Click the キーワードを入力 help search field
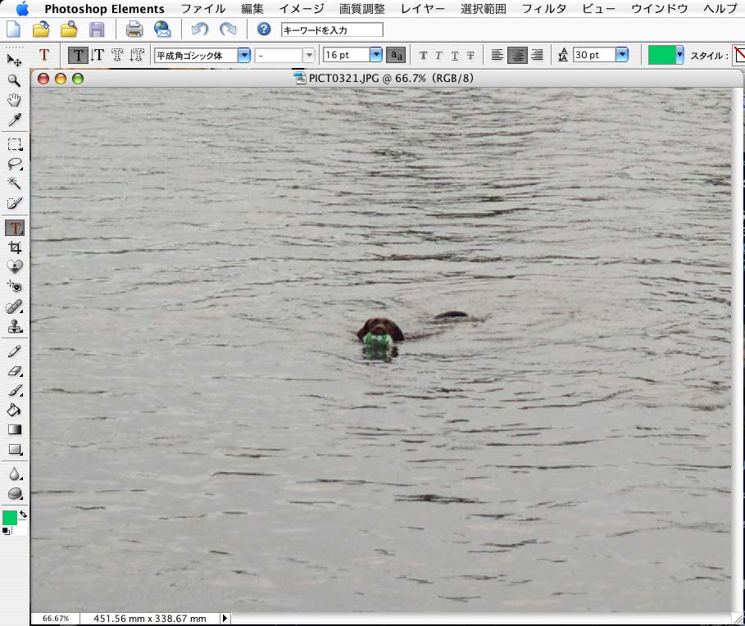 pyautogui.click(x=332, y=30)
